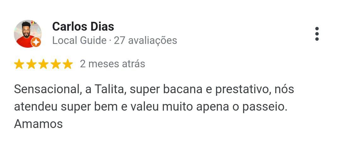341x146 pixels.
Task: Click the fourth rating star
Action: tap(55, 64)
